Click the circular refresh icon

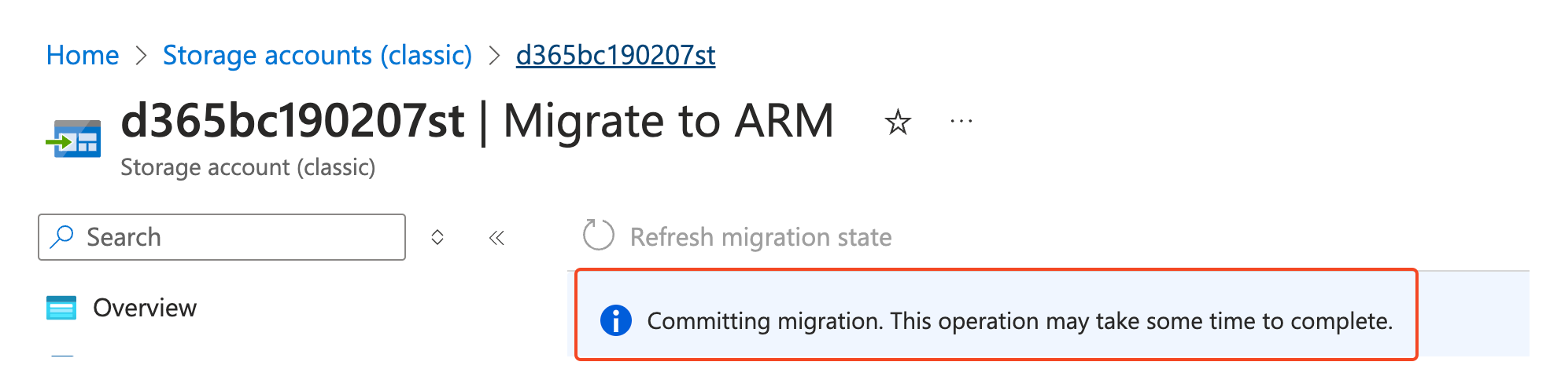click(598, 236)
